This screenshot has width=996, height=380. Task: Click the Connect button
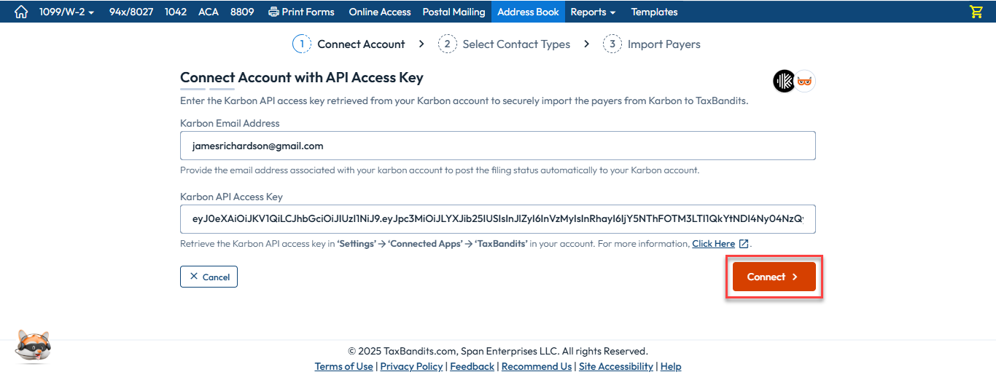click(x=774, y=277)
